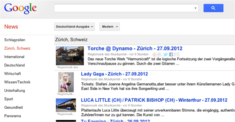This screenshot has width=235, height=122.
Task: Email the Torche article via envelope icon
Action: [x=177, y=55]
